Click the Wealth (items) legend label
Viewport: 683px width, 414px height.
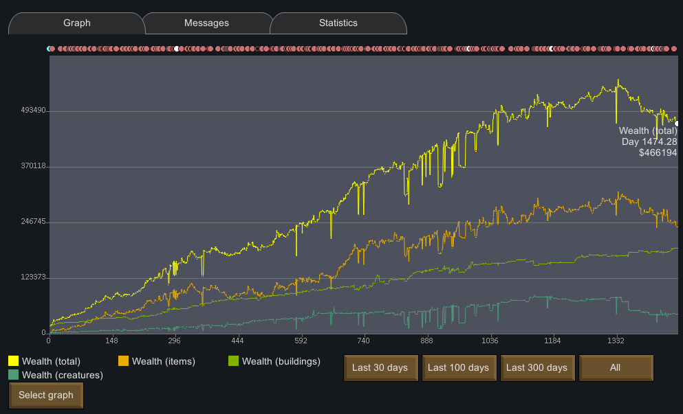[163, 361]
